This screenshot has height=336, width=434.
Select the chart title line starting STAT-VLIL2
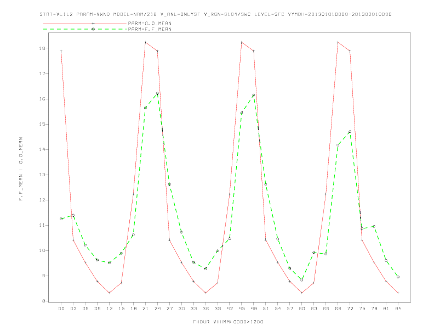tap(215, 14)
